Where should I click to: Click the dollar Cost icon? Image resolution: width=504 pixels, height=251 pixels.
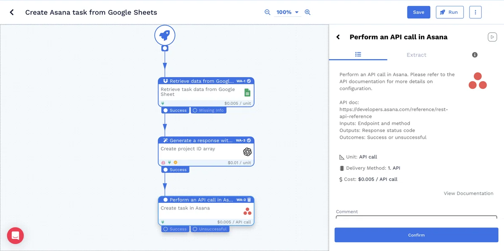point(341,179)
